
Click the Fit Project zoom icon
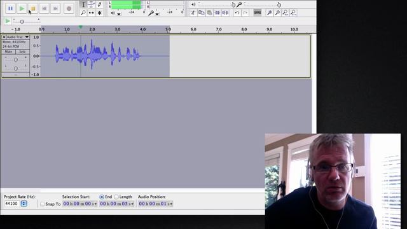[294, 13]
